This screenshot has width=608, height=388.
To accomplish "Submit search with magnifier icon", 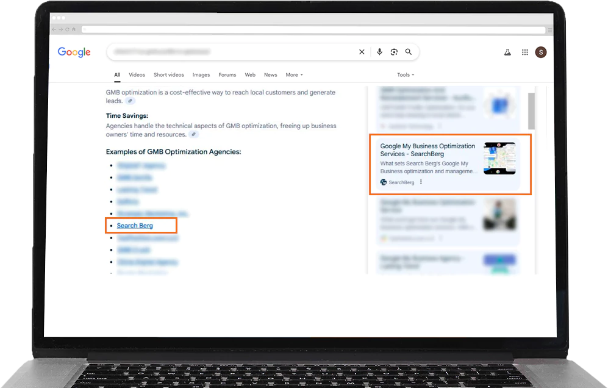I will pos(409,52).
